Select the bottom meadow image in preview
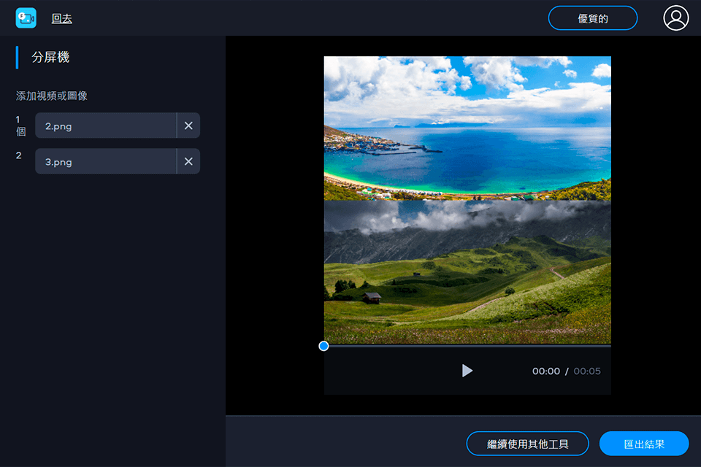Image resolution: width=701 pixels, height=467 pixels. pyautogui.click(x=467, y=271)
